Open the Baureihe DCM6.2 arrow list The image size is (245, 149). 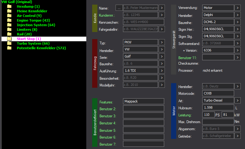[238, 22]
